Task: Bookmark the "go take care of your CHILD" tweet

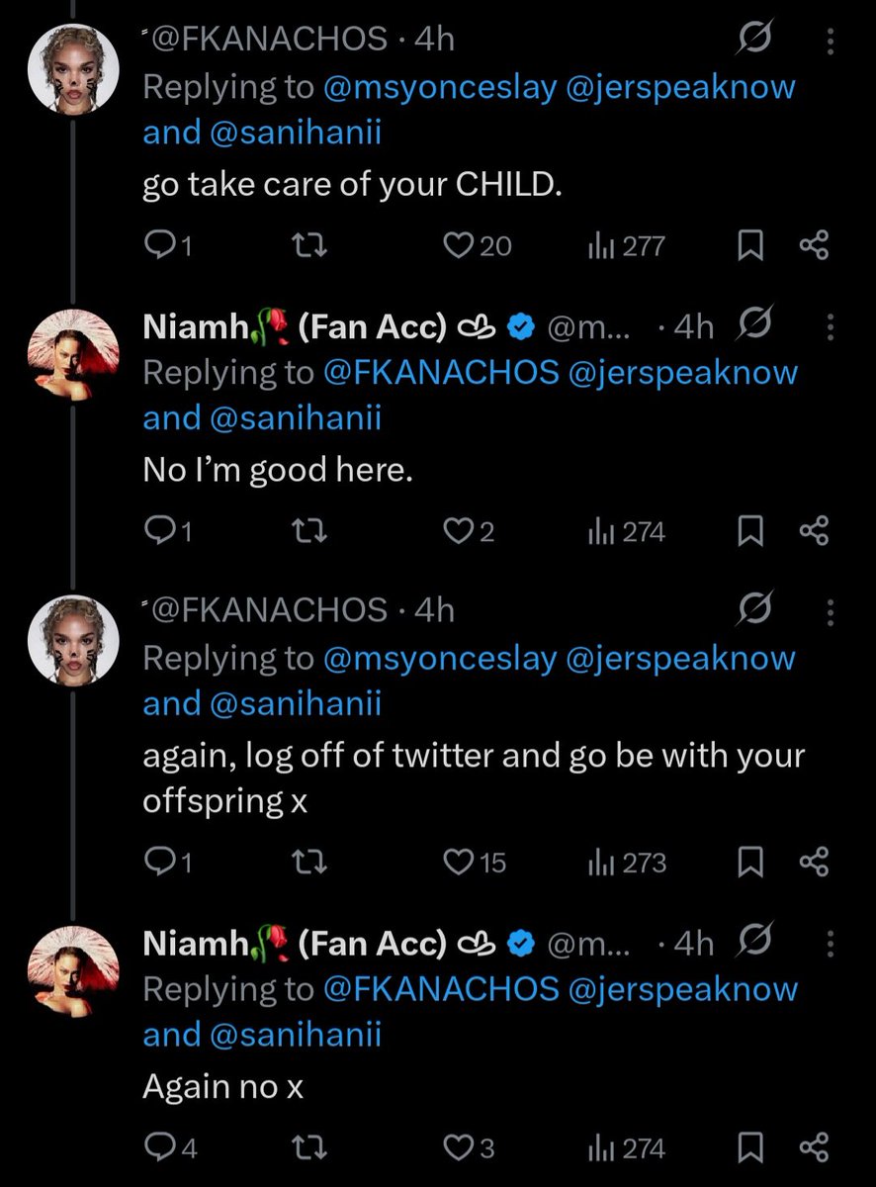Action: 751,246
